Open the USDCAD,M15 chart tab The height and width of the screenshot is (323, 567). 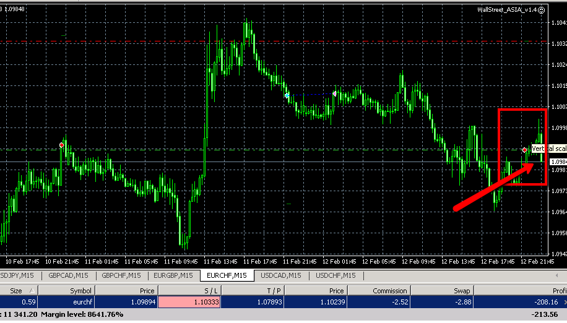(x=281, y=276)
